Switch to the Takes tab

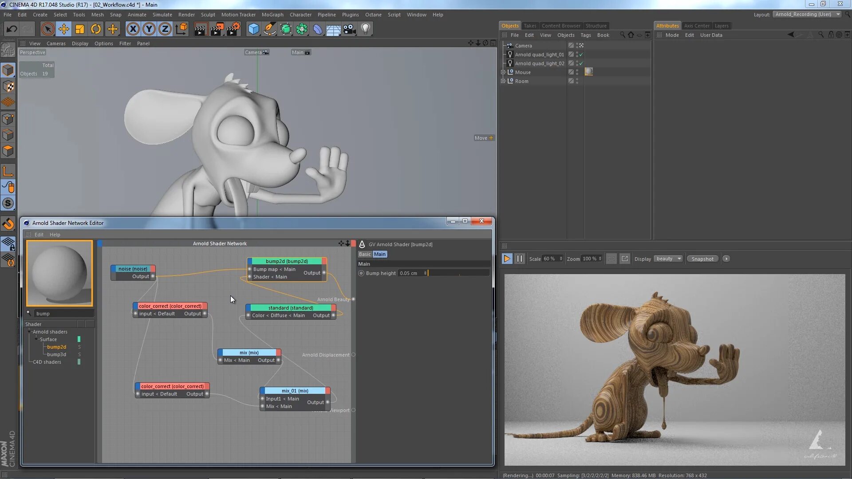click(x=530, y=26)
